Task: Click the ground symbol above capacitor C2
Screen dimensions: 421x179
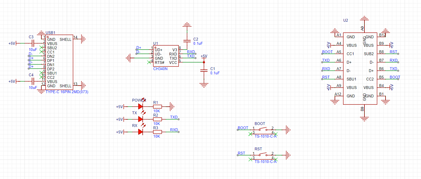Action: pyautogui.click(x=187, y=25)
